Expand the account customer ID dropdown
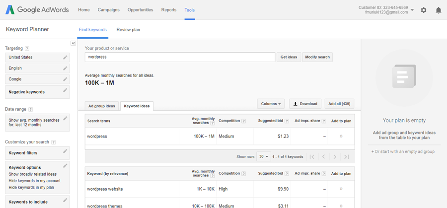 coord(412,10)
